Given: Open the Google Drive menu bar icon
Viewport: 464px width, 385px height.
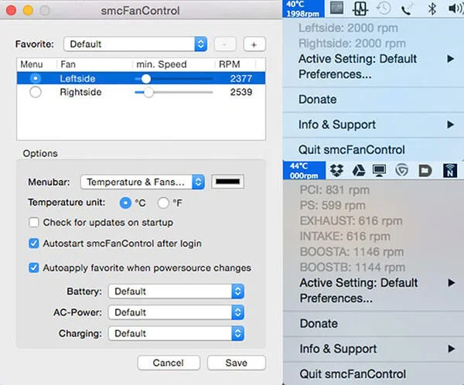Looking at the screenshot, I should tap(359, 170).
